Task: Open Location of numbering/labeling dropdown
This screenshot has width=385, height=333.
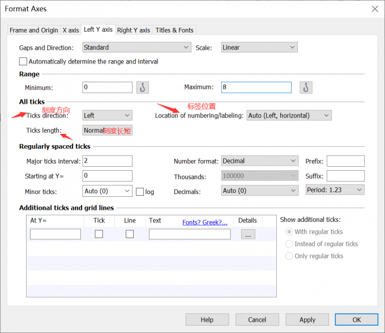Action: [289, 115]
